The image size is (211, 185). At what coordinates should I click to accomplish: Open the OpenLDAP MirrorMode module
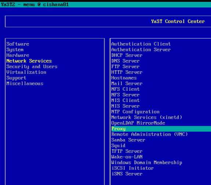138,123
